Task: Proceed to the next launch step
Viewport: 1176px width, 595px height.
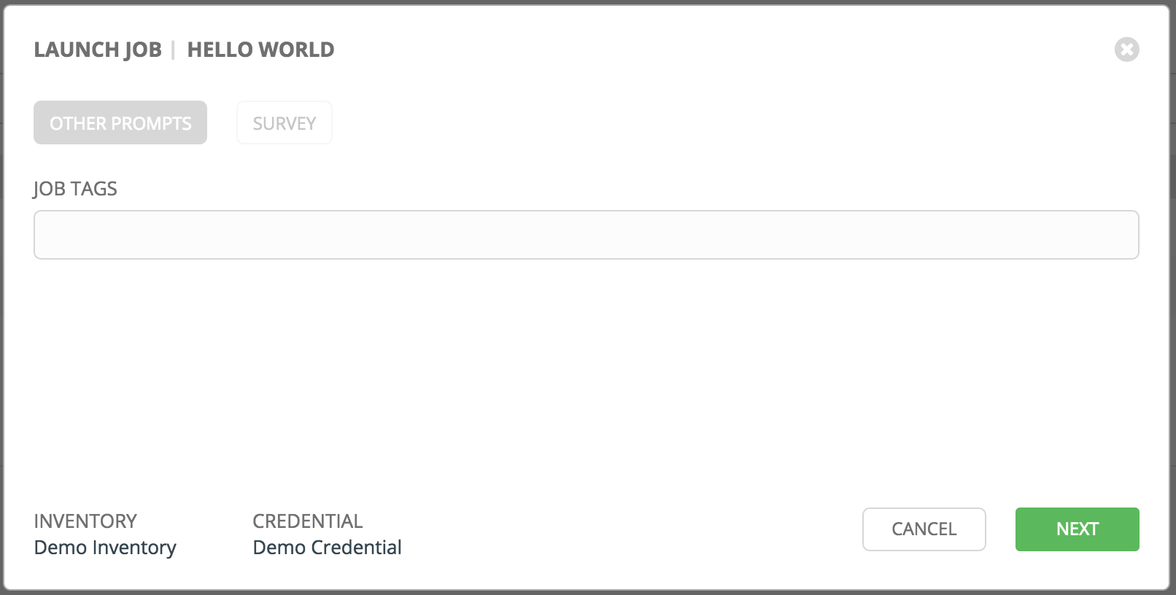Action: click(1077, 529)
